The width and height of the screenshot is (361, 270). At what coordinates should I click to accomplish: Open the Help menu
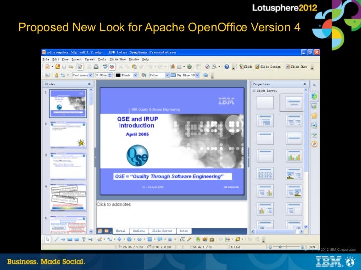(x=145, y=59)
